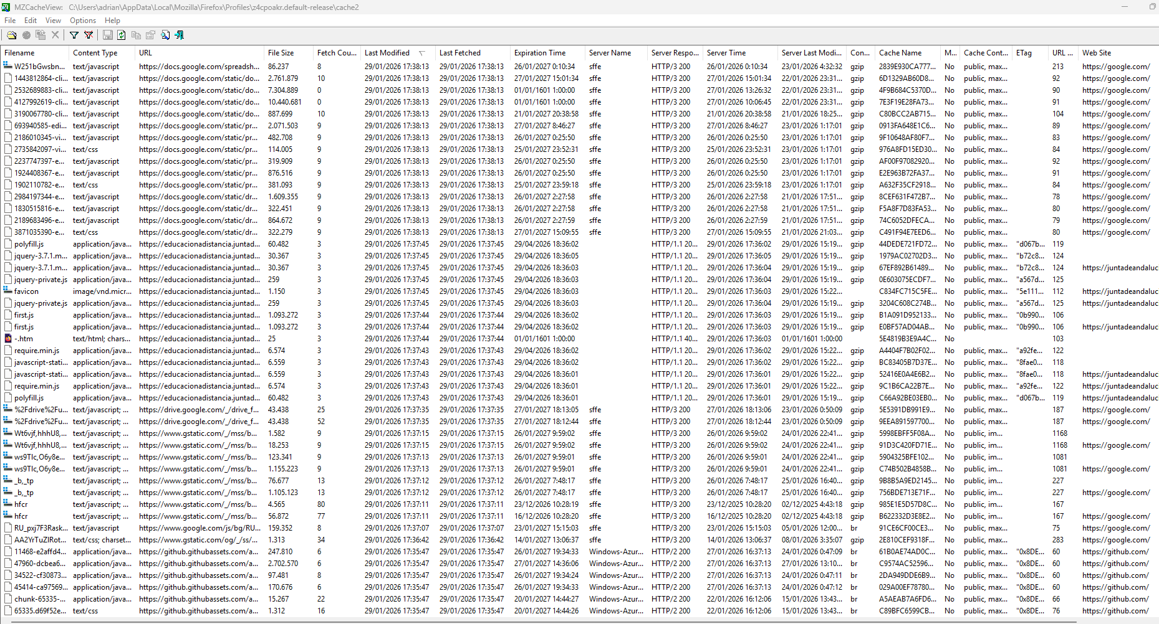Click the Delete X toolbar icon
This screenshot has height=624, width=1159.
55,35
